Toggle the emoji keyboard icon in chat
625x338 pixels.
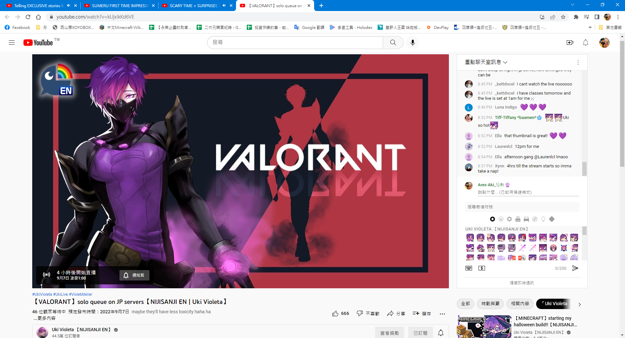point(469,268)
